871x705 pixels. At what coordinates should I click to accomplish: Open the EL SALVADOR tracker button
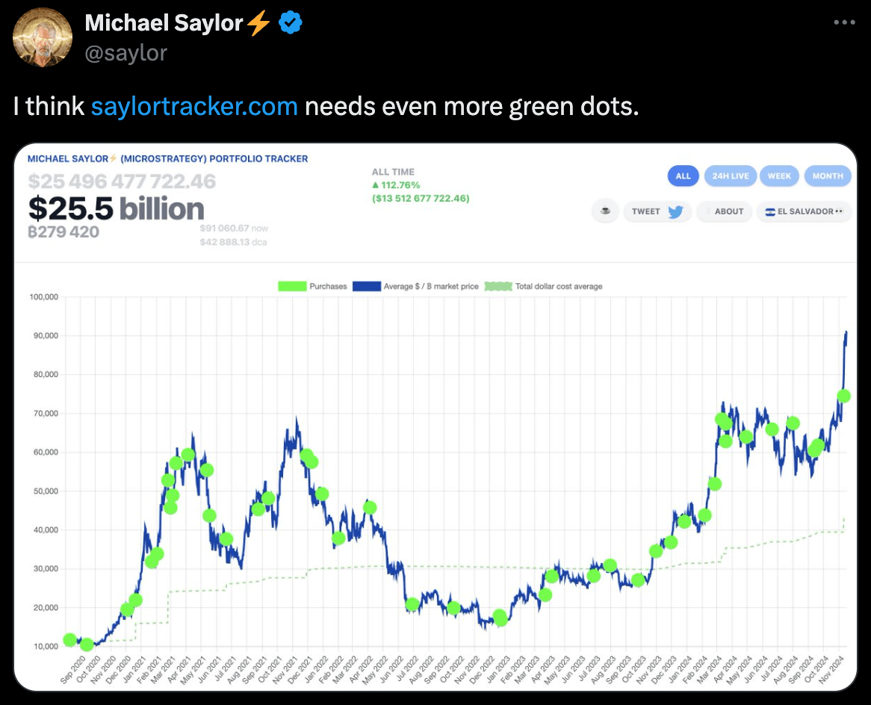click(x=804, y=211)
